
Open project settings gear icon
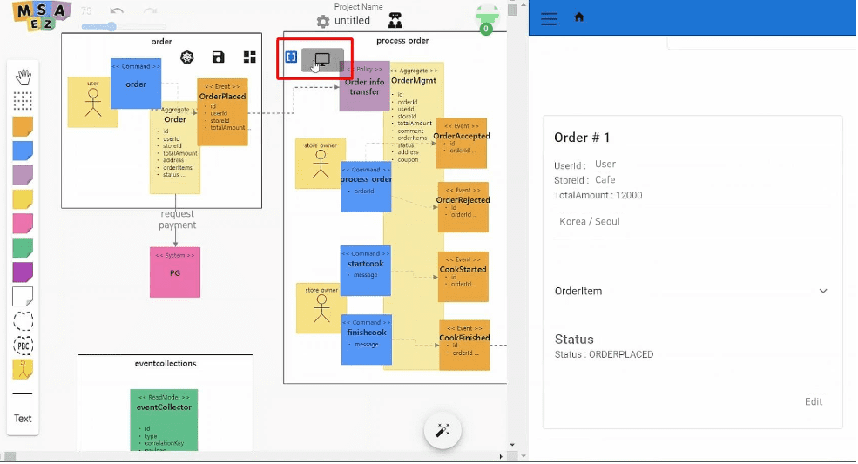coord(323,21)
